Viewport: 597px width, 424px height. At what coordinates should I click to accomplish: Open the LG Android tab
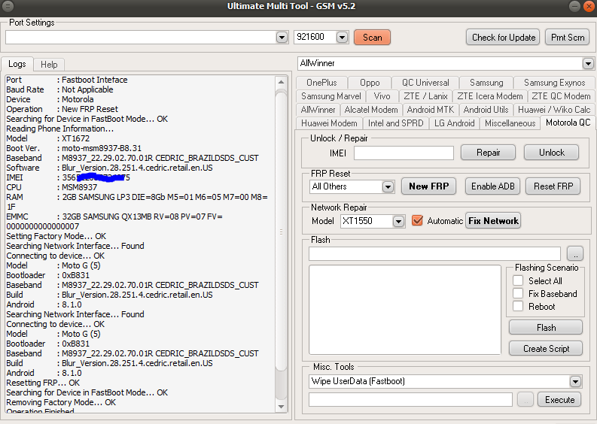point(454,123)
